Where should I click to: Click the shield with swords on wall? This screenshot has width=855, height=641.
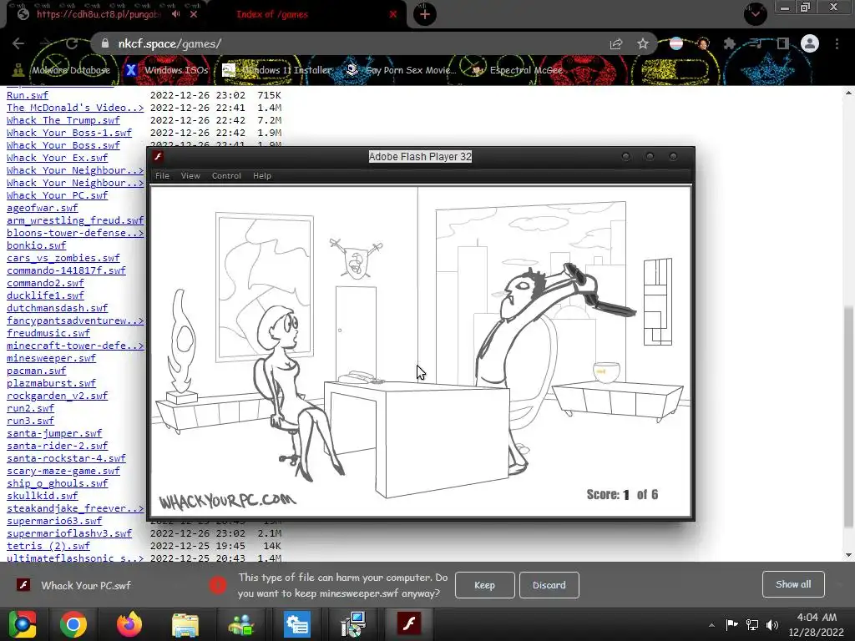click(x=356, y=259)
